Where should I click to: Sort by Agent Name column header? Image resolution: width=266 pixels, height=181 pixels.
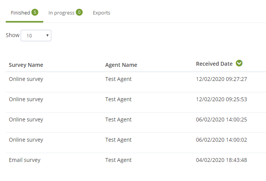[x=121, y=65]
